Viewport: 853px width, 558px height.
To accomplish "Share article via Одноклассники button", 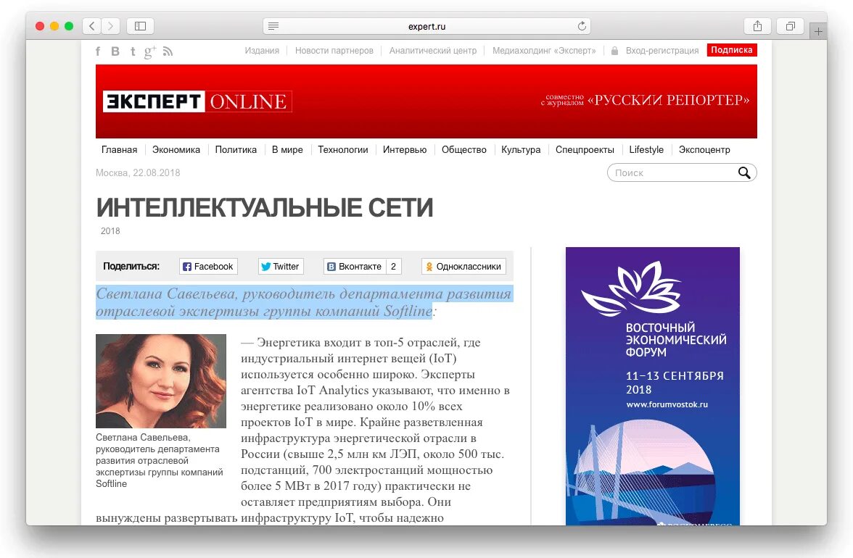I will (463, 266).
